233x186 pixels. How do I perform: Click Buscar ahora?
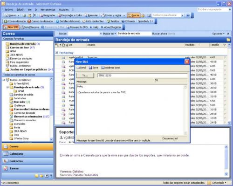point(159,34)
